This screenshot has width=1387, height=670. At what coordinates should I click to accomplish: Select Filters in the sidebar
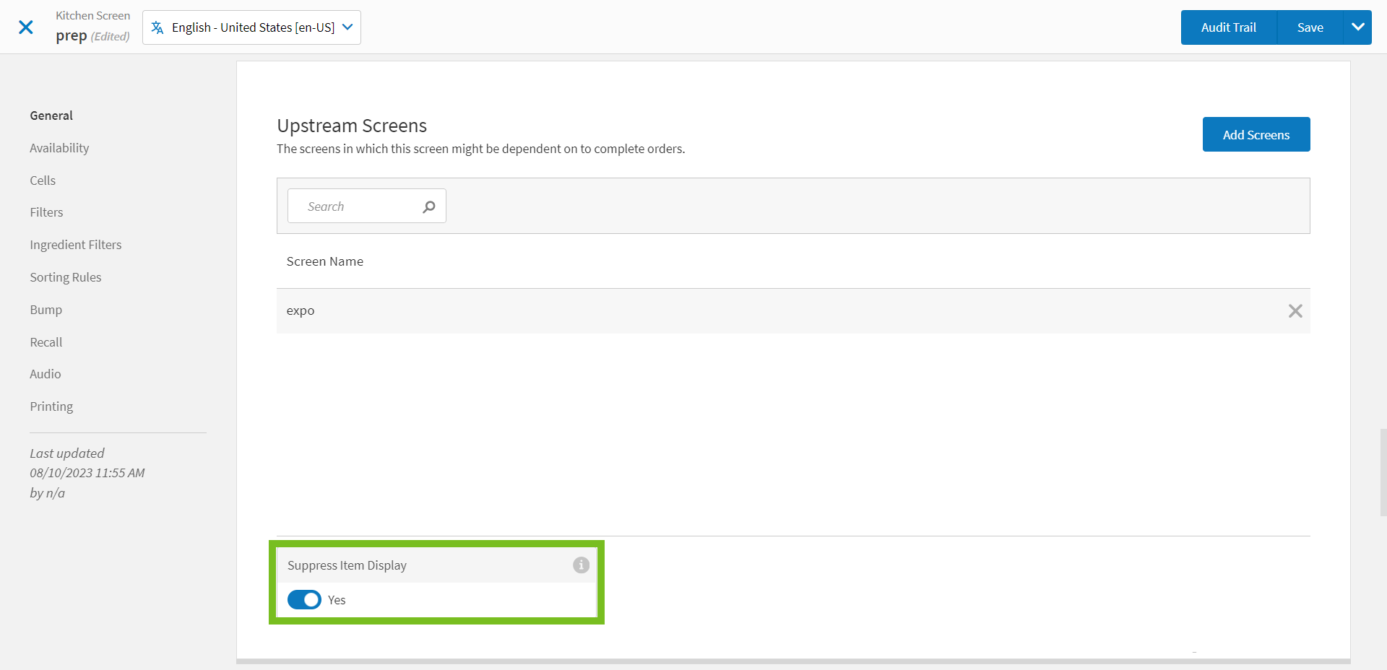[46, 212]
